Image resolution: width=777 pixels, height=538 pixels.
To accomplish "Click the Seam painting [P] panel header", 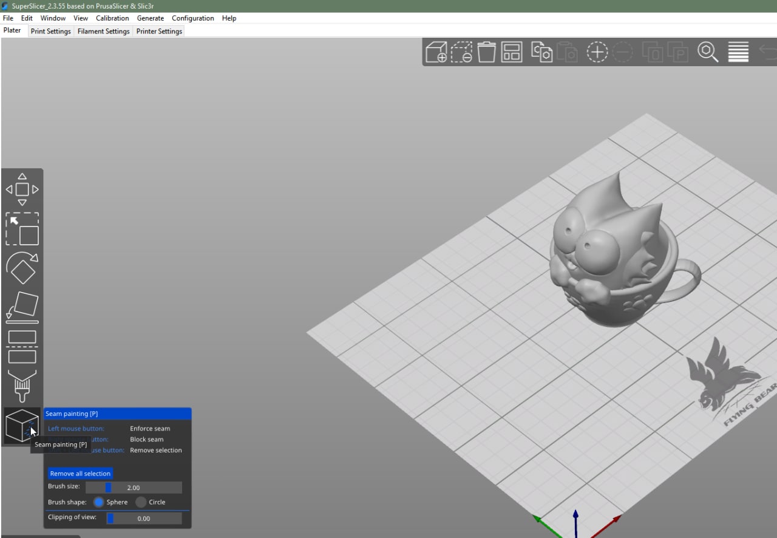I will pyautogui.click(x=118, y=414).
